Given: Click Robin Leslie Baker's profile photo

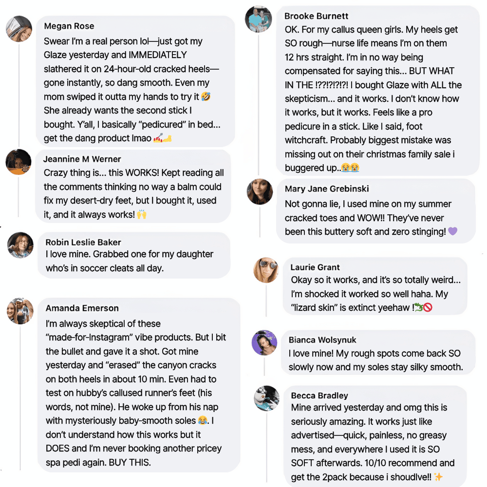Looking at the screenshot, I should pos(20,244).
